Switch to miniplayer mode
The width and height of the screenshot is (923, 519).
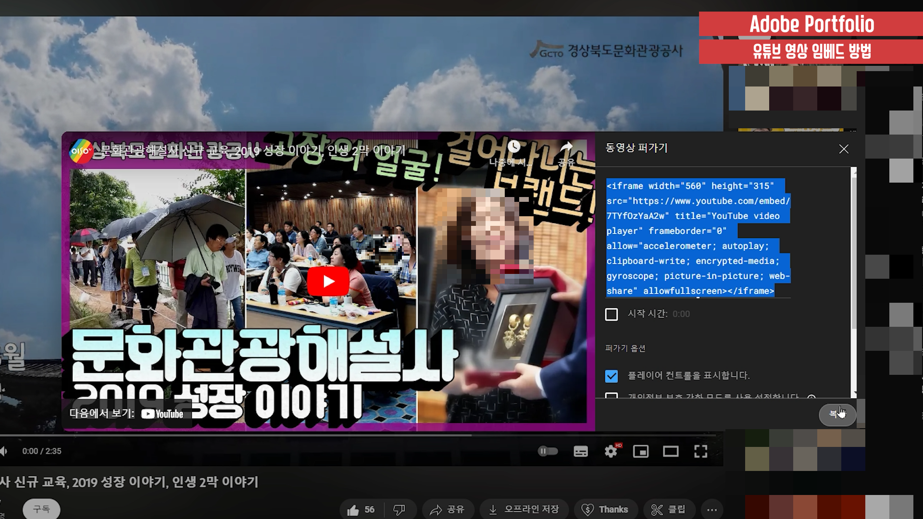click(641, 451)
